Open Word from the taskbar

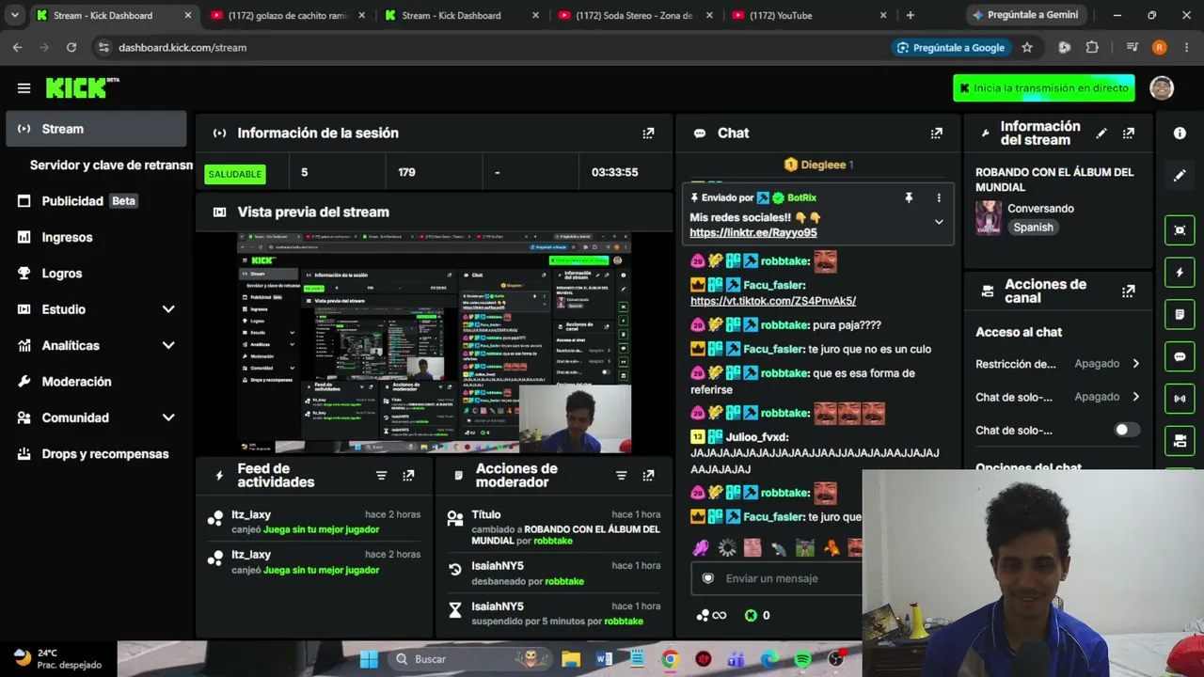click(x=604, y=659)
